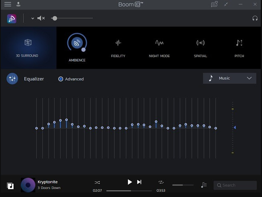Image resolution: width=262 pixels, height=197 pixels.
Task: Expand the Music preset dropdown
Action: coord(229,78)
